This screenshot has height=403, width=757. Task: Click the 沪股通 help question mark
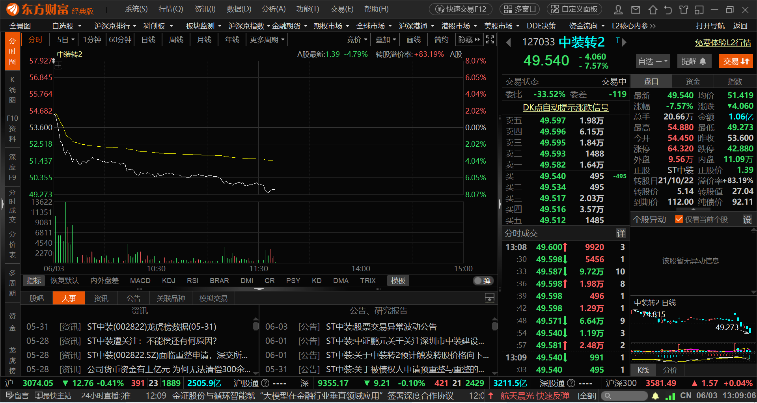(265, 383)
